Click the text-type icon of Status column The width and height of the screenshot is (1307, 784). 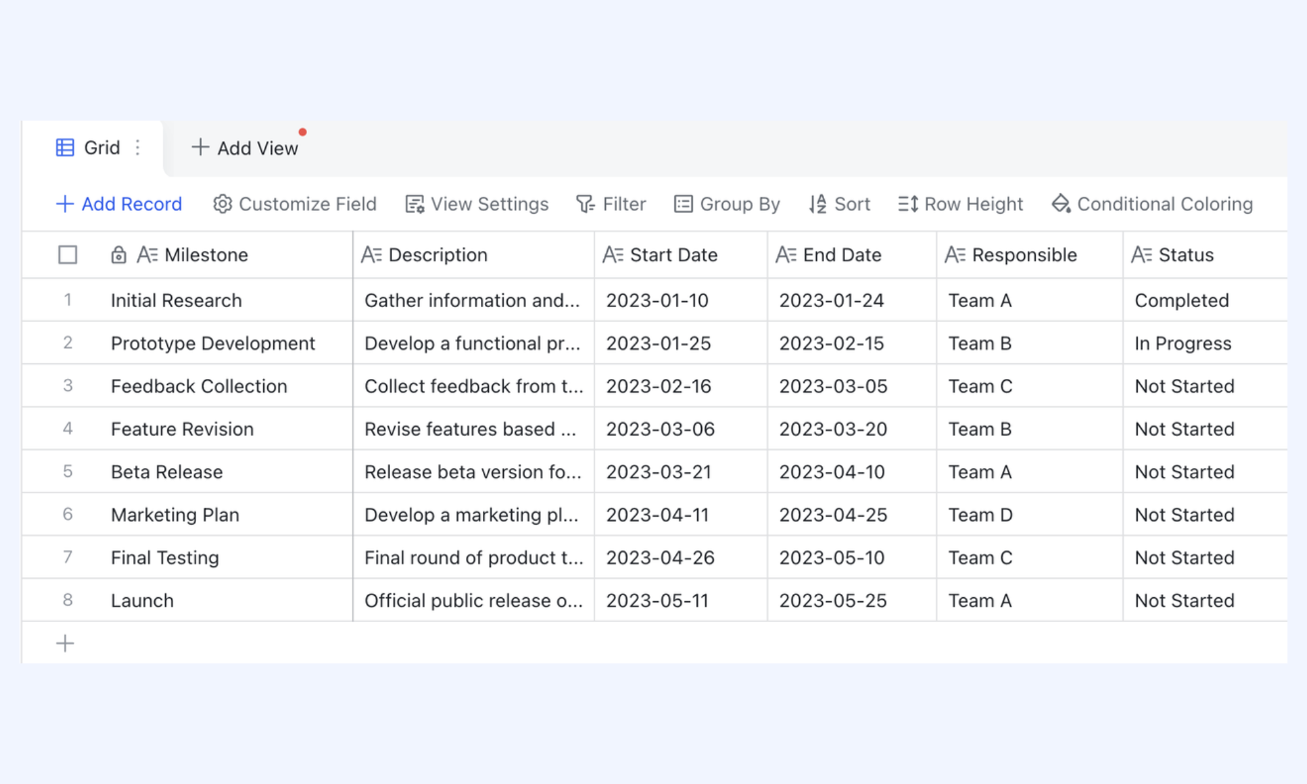point(1142,255)
